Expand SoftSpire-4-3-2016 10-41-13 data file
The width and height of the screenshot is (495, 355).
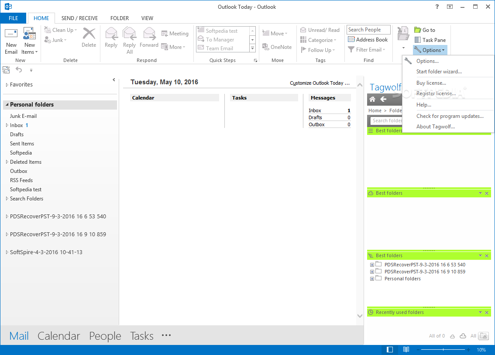tap(7, 252)
